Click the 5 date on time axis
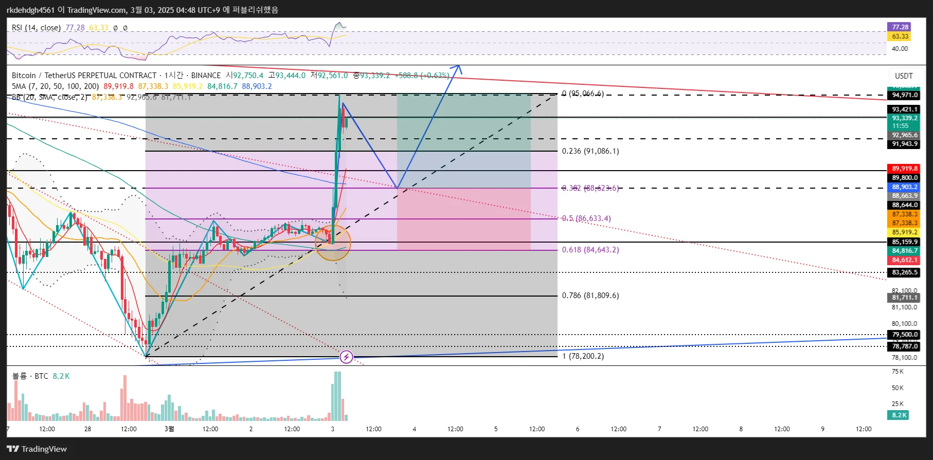Image resolution: width=933 pixels, height=460 pixels. point(496,429)
